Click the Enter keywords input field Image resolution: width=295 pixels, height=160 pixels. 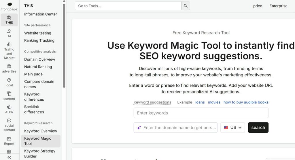[201, 113]
